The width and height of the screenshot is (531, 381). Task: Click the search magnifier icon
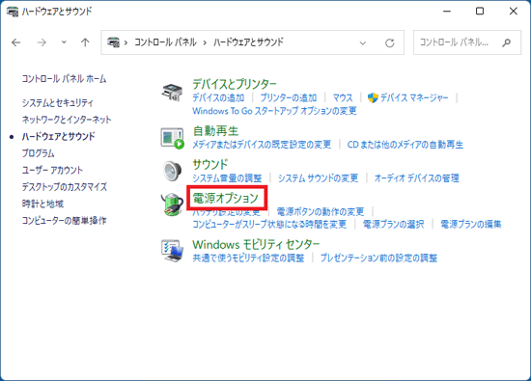[506, 42]
